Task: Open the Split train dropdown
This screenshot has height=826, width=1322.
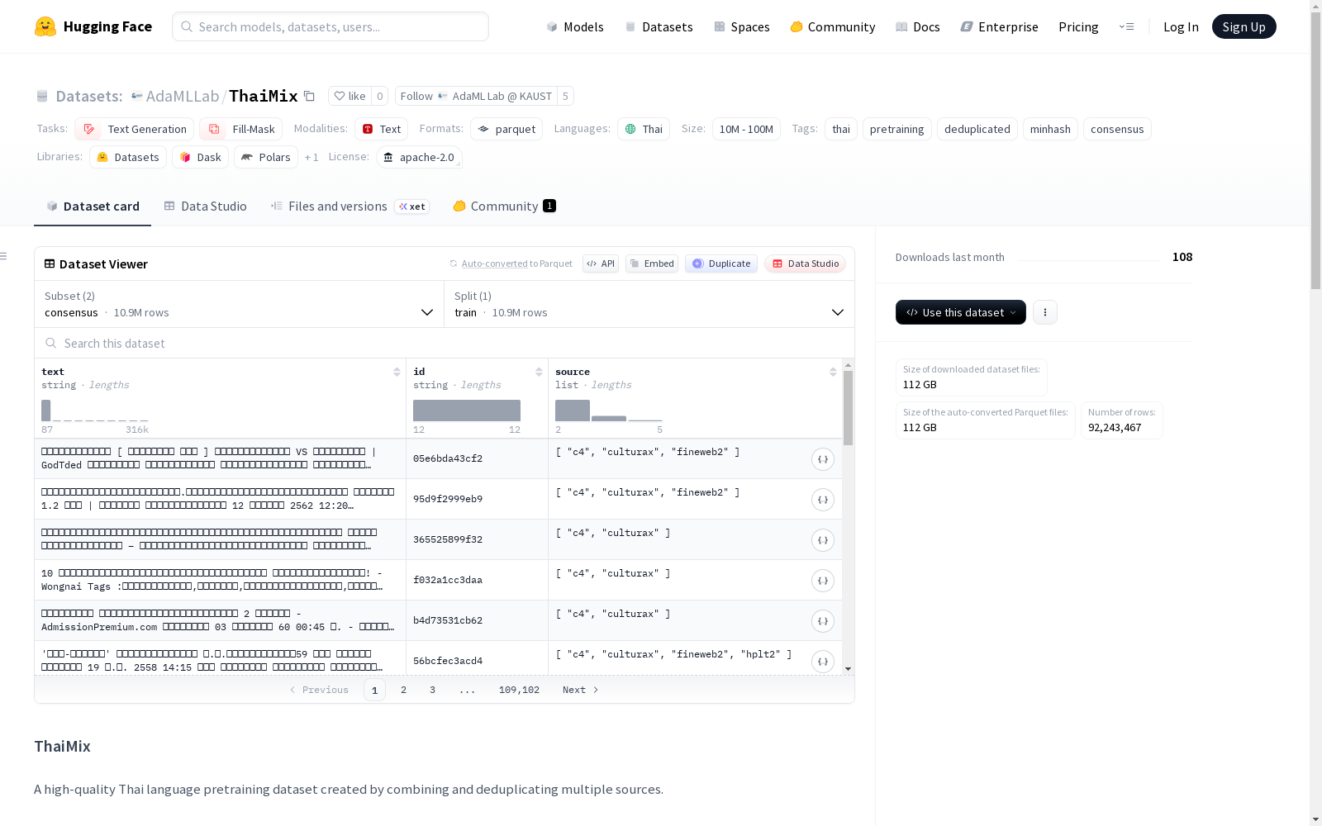Action: 649,304
